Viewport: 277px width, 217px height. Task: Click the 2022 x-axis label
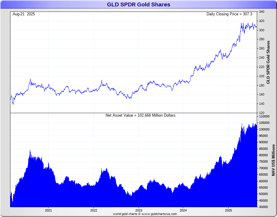93,210
